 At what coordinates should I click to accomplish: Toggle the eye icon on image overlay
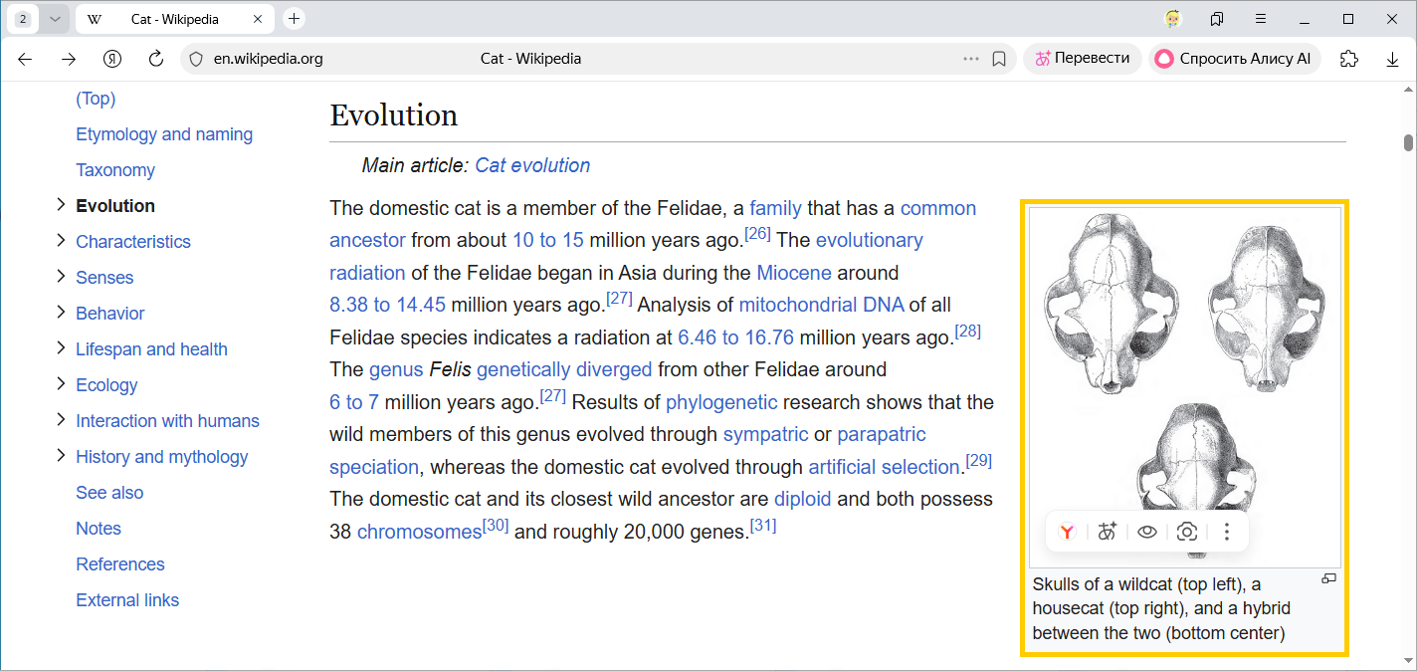[1147, 532]
